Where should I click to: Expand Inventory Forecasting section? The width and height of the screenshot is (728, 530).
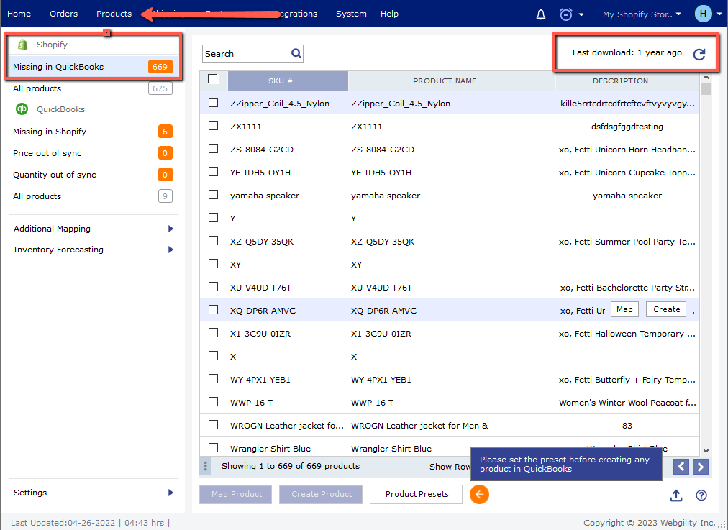[171, 250]
